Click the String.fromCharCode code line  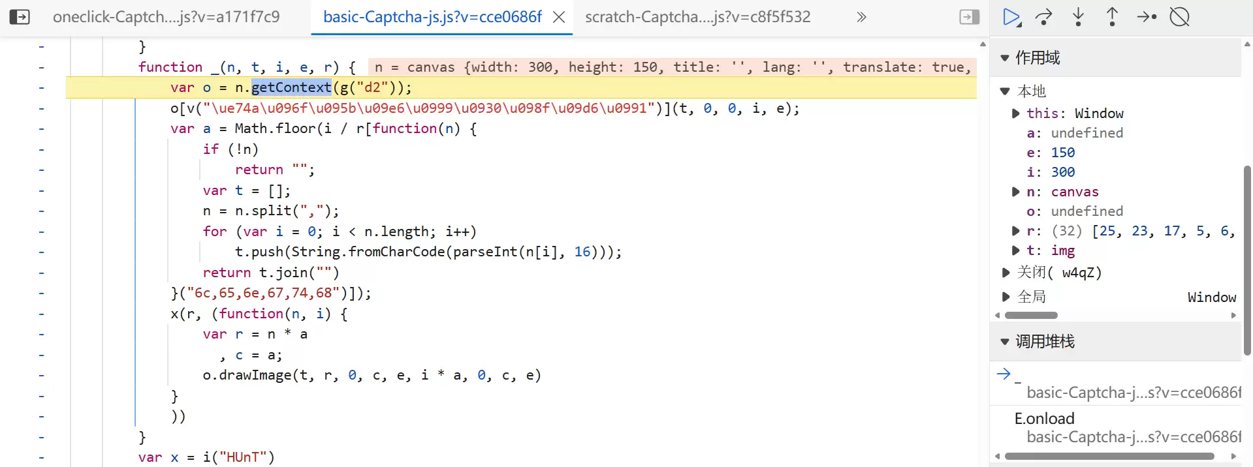[x=428, y=252]
